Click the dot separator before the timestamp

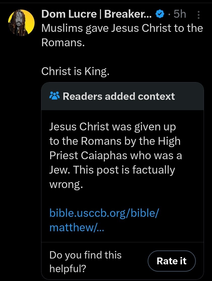click(169, 14)
